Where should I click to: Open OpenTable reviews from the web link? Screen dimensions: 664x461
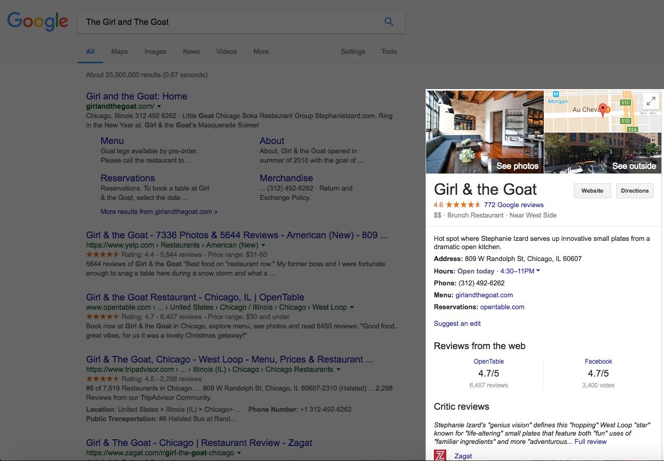(489, 362)
